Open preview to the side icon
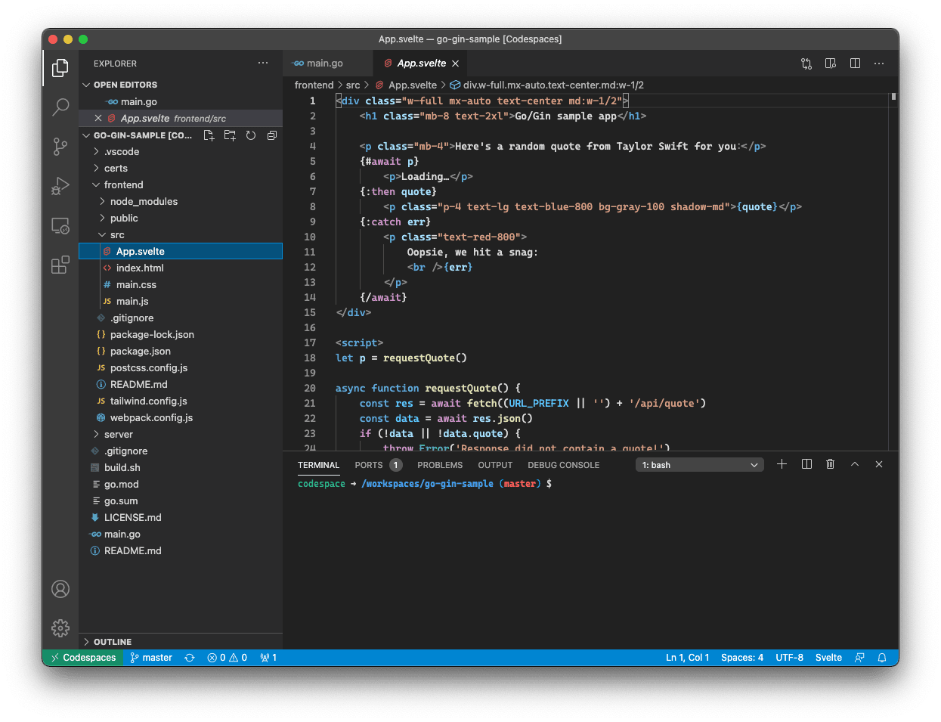 click(831, 64)
